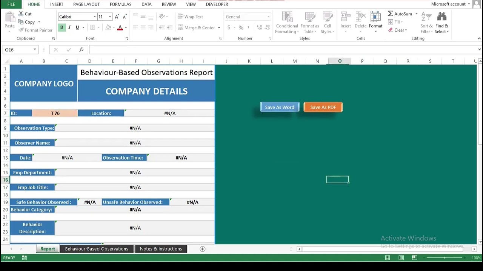Image resolution: width=483 pixels, height=271 pixels.
Task: Open Find & Select binoculars
Action: [x=441, y=23]
